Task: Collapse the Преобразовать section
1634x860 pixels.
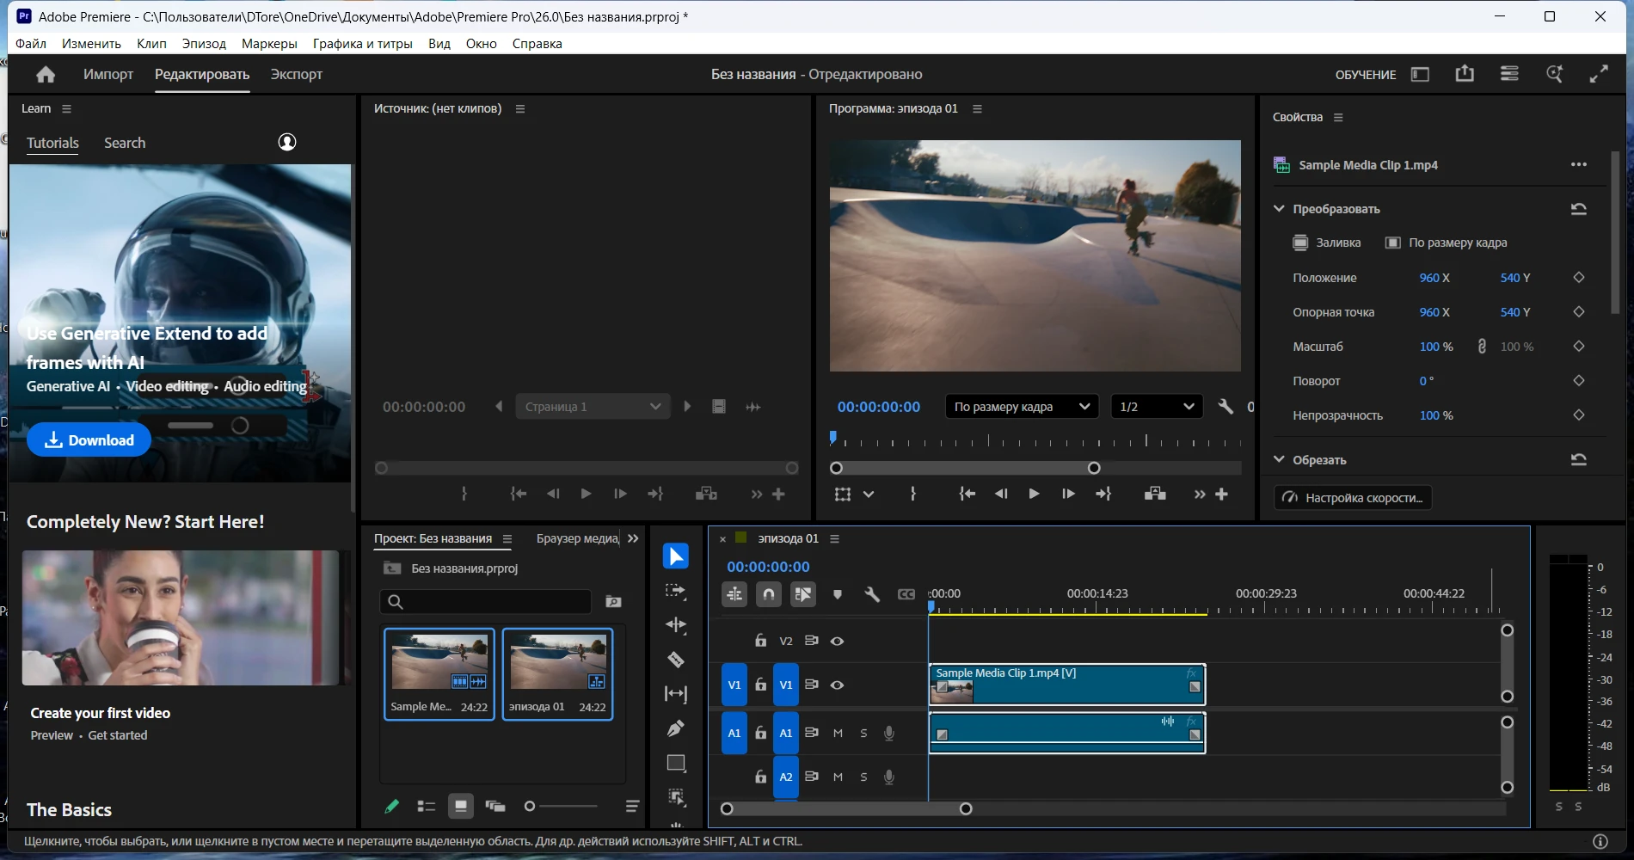Action: [x=1279, y=209]
